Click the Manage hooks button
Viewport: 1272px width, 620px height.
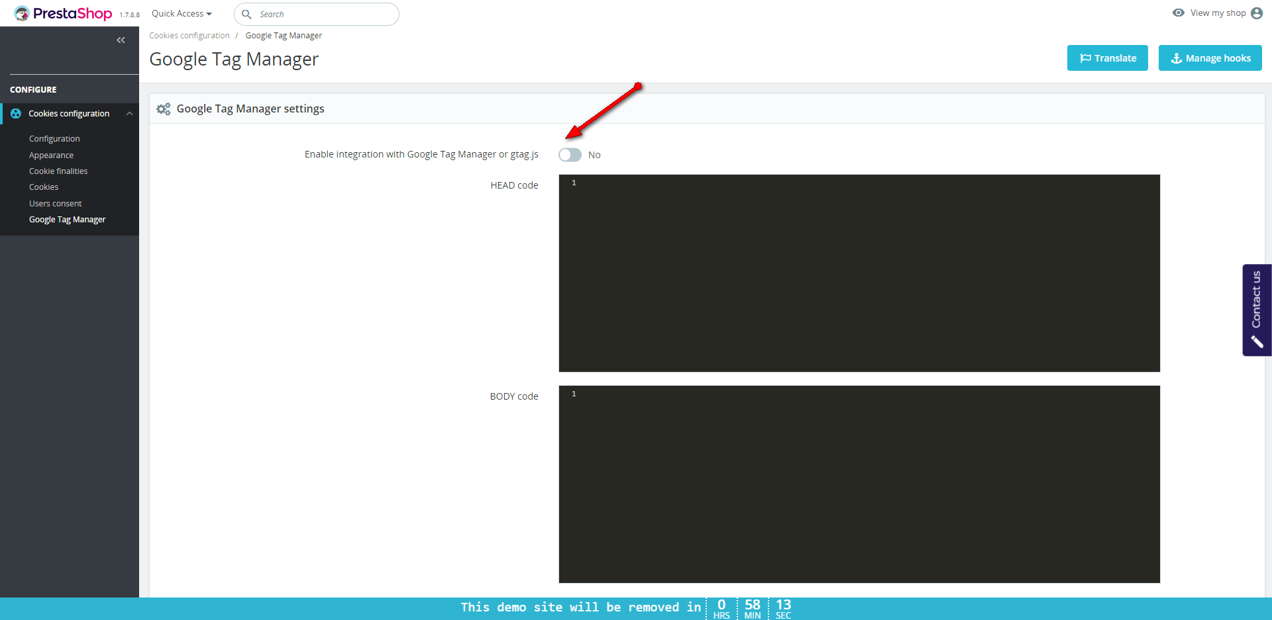click(x=1210, y=58)
